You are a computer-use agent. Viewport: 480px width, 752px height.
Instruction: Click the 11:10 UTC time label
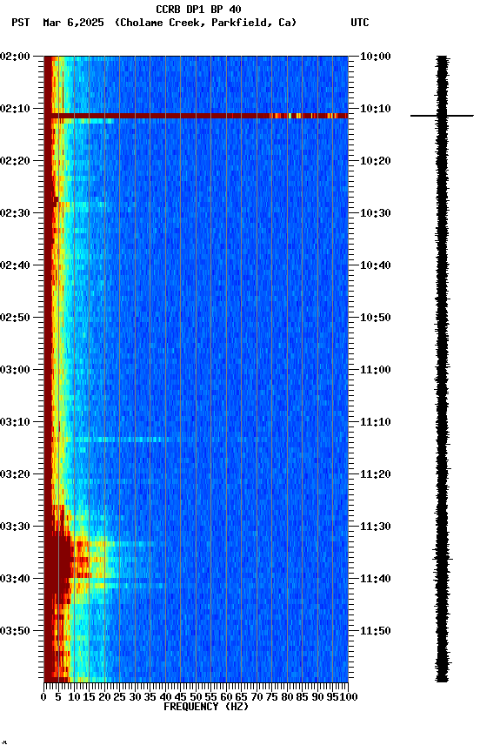(x=375, y=422)
